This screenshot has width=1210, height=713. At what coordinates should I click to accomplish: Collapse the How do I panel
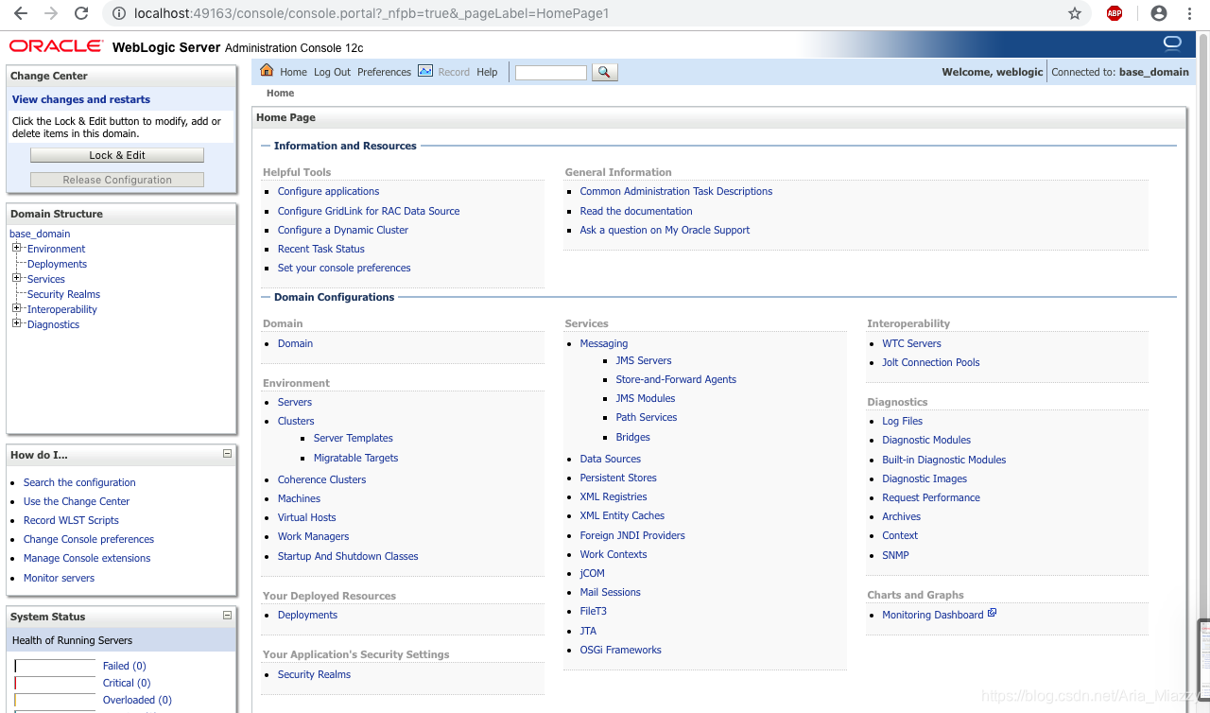pyautogui.click(x=227, y=454)
